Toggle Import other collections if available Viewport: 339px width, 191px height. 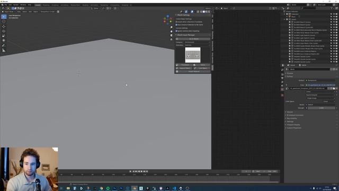click(176, 22)
